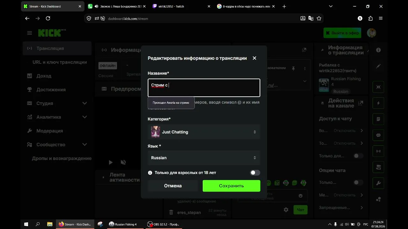The width and height of the screenshot is (408, 229).
Task: Bookmark this page with the star icon
Action: 319,18
